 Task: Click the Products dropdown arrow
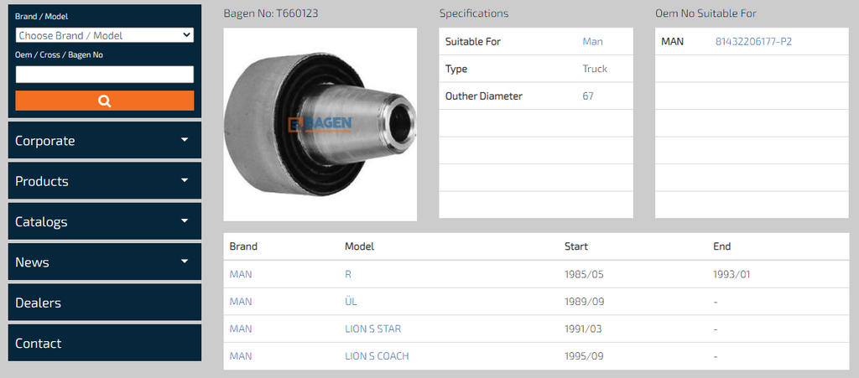[x=185, y=180]
